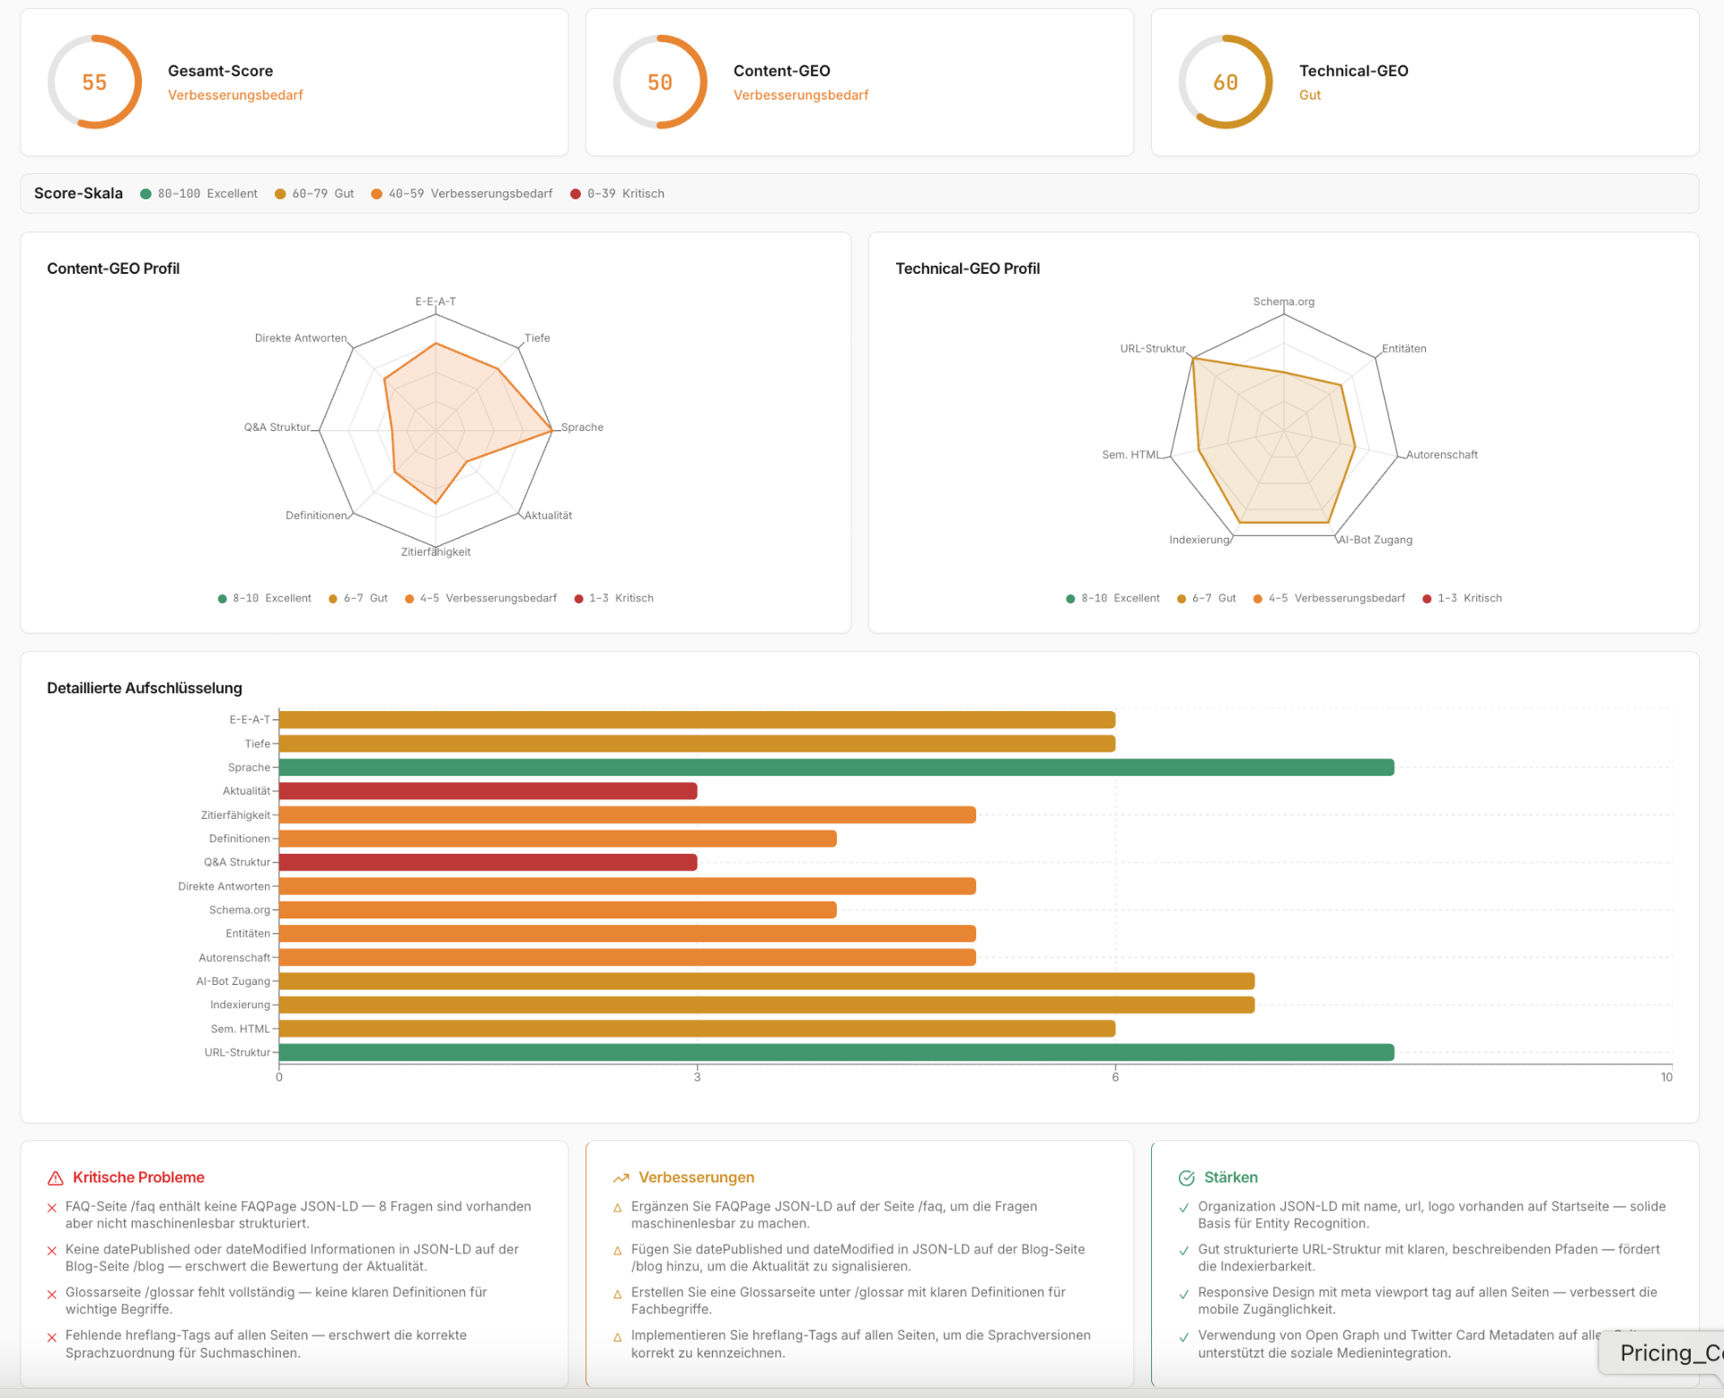This screenshot has height=1398, width=1724.
Task: Click the Technical-GEO Profil heading
Action: pyautogui.click(x=968, y=268)
